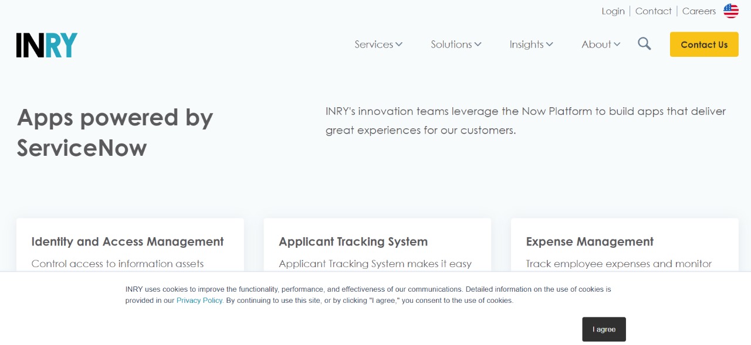Visit the Careers link
The width and height of the screenshot is (751, 345).
tap(699, 11)
